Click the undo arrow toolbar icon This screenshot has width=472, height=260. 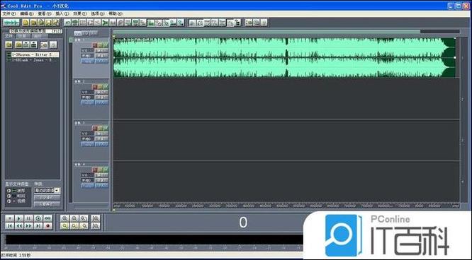(x=67, y=23)
